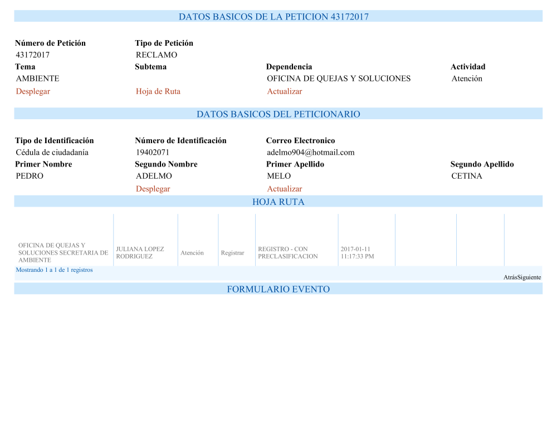Select the JULIANA LOPEZ RODRIGUEZ table cell
The height and width of the screenshot is (430, 557).
tap(140, 253)
